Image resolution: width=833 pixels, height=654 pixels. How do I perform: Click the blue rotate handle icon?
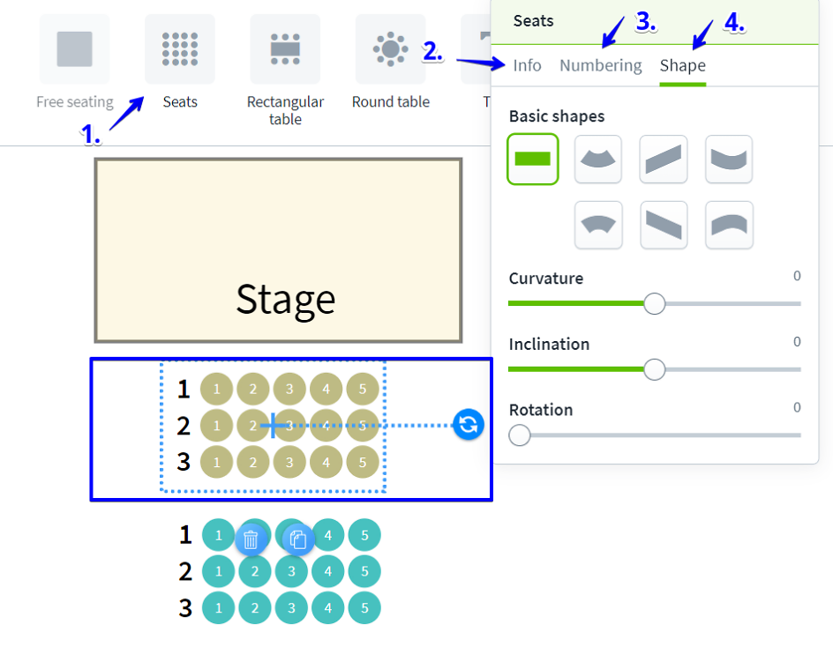point(469,425)
